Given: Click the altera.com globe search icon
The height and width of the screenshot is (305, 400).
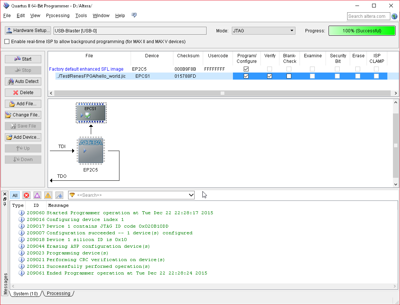Looking at the screenshot, I should coord(394,16).
